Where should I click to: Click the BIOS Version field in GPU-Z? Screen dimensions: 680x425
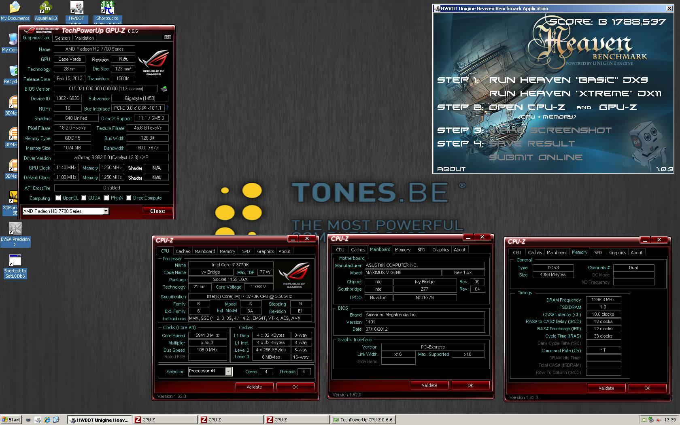(x=106, y=89)
